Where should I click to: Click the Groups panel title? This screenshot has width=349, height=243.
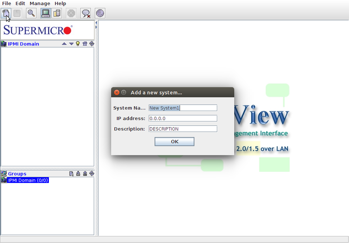(x=17, y=174)
